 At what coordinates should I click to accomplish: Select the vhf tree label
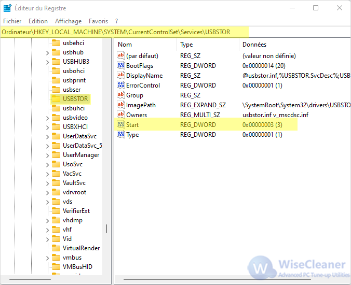[67, 230]
